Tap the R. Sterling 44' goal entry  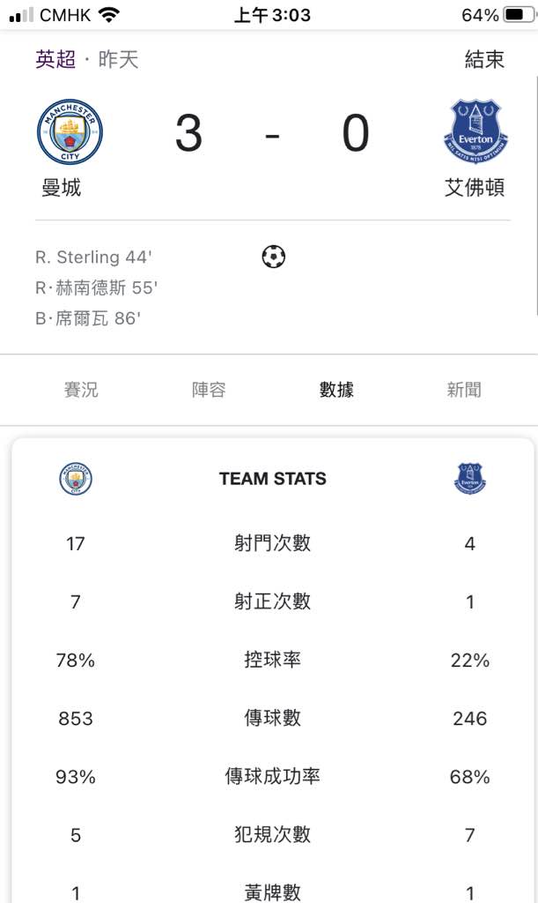pos(93,257)
